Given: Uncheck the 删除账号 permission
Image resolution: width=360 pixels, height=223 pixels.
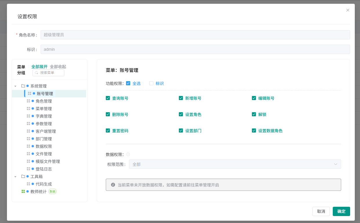Looking at the screenshot, I should tap(108, 115).
